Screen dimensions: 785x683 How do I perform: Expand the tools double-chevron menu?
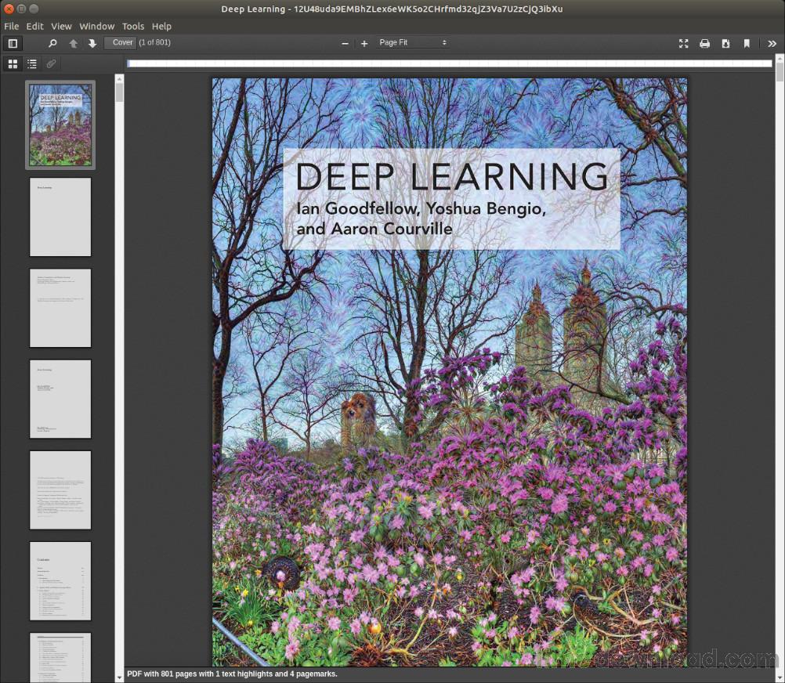(772, 43)
